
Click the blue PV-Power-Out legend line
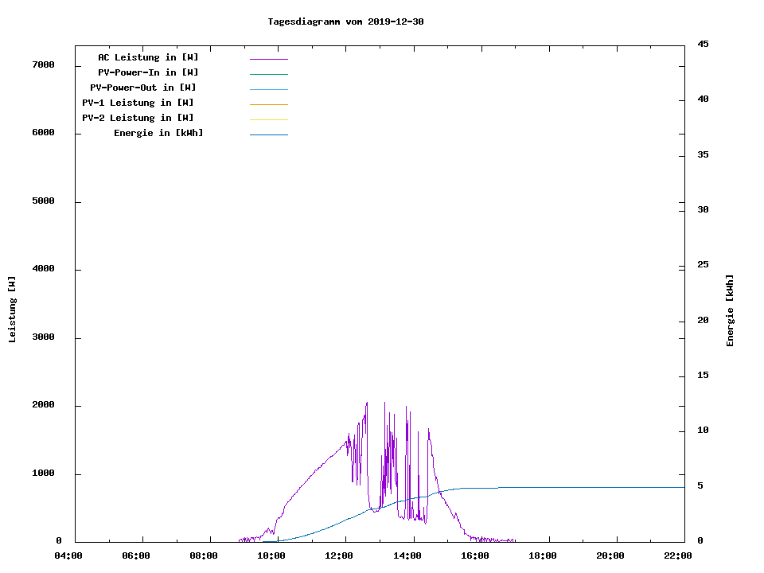[268, 89]
